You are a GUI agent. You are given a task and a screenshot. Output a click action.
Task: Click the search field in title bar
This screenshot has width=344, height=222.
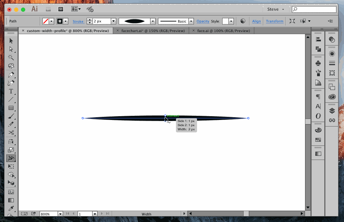click(x=314, y=9)
